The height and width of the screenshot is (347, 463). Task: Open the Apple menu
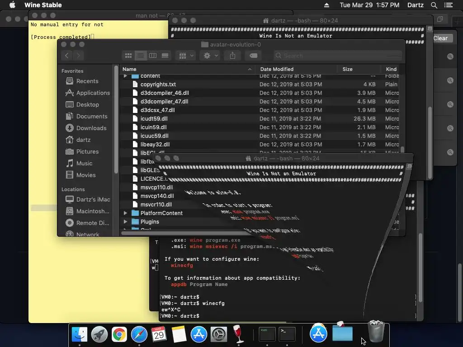point(12,5)
